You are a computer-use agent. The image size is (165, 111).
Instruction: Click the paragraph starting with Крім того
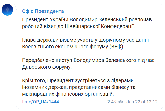[x=81, y=87]
